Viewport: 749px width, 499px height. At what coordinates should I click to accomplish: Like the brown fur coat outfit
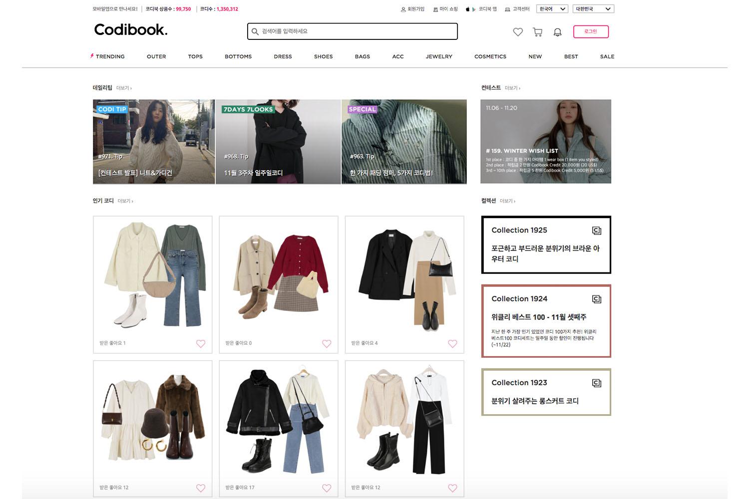[x=201, y=488]
